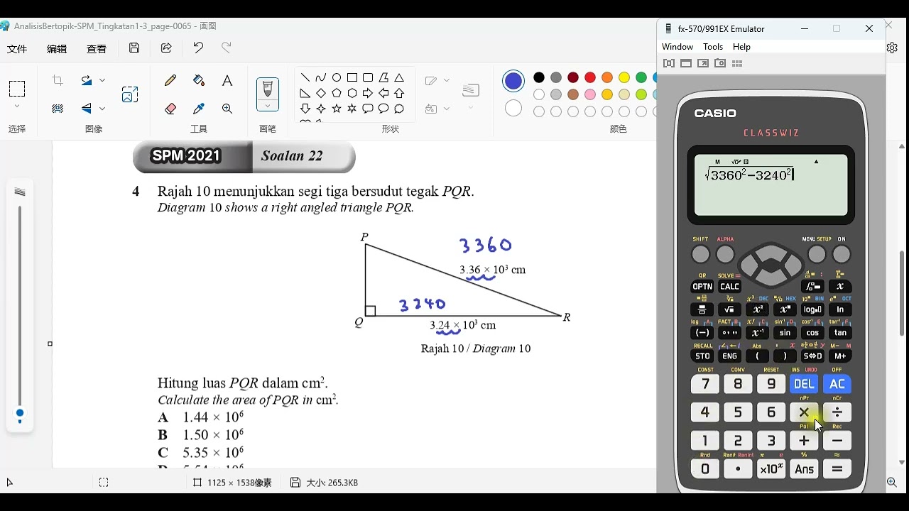909x511 pixels.
Task: Open the 编辑 menu
Action: point(57,49)
